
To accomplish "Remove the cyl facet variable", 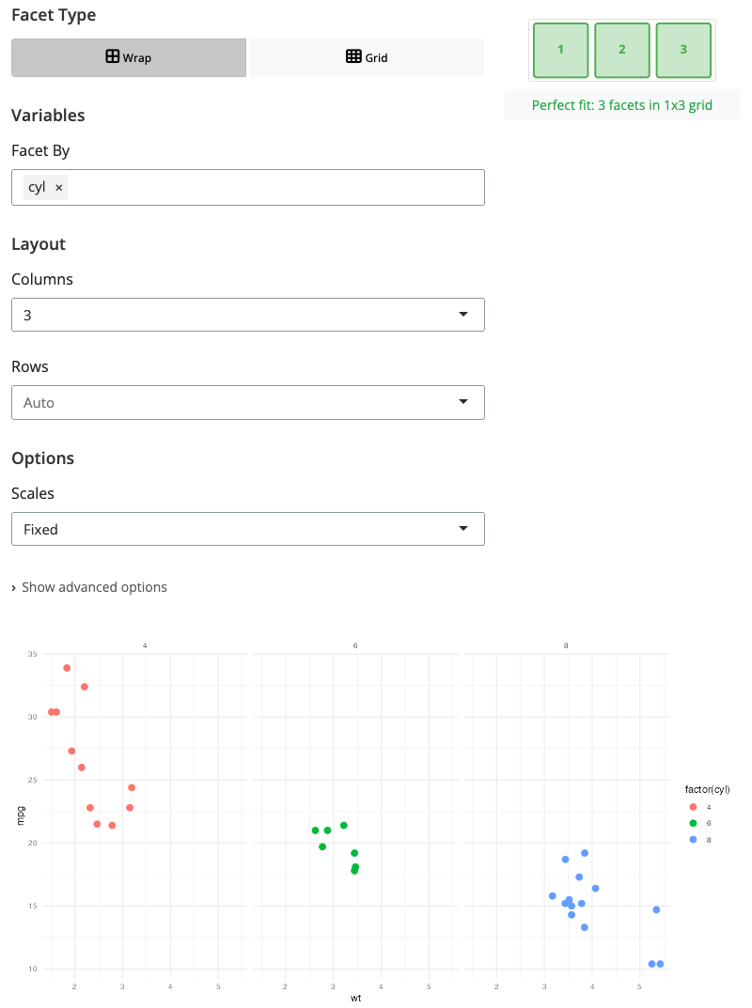I will coord(59,188).
